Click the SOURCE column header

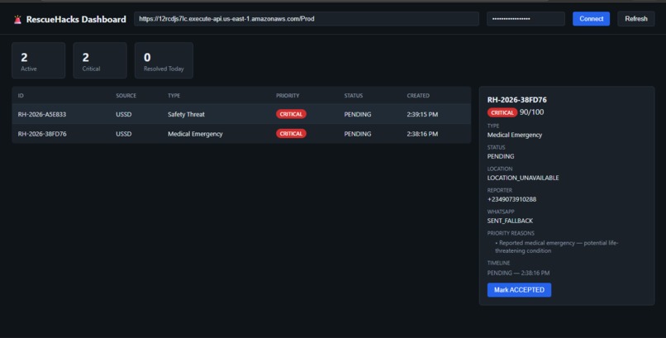(126, 96)
